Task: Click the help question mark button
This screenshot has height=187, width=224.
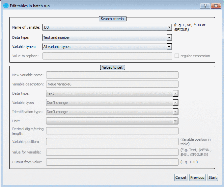Action: click(205, 6)
